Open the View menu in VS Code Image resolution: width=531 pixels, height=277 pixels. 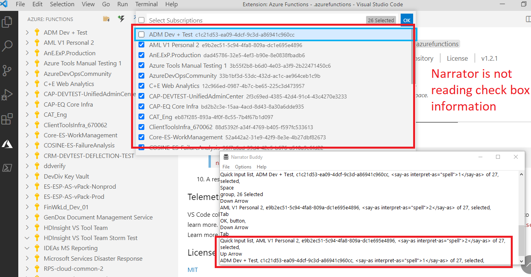88,4
